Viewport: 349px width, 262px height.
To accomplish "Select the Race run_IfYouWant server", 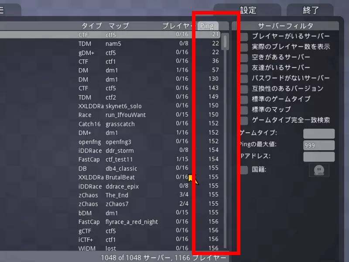I will point(110,115).
